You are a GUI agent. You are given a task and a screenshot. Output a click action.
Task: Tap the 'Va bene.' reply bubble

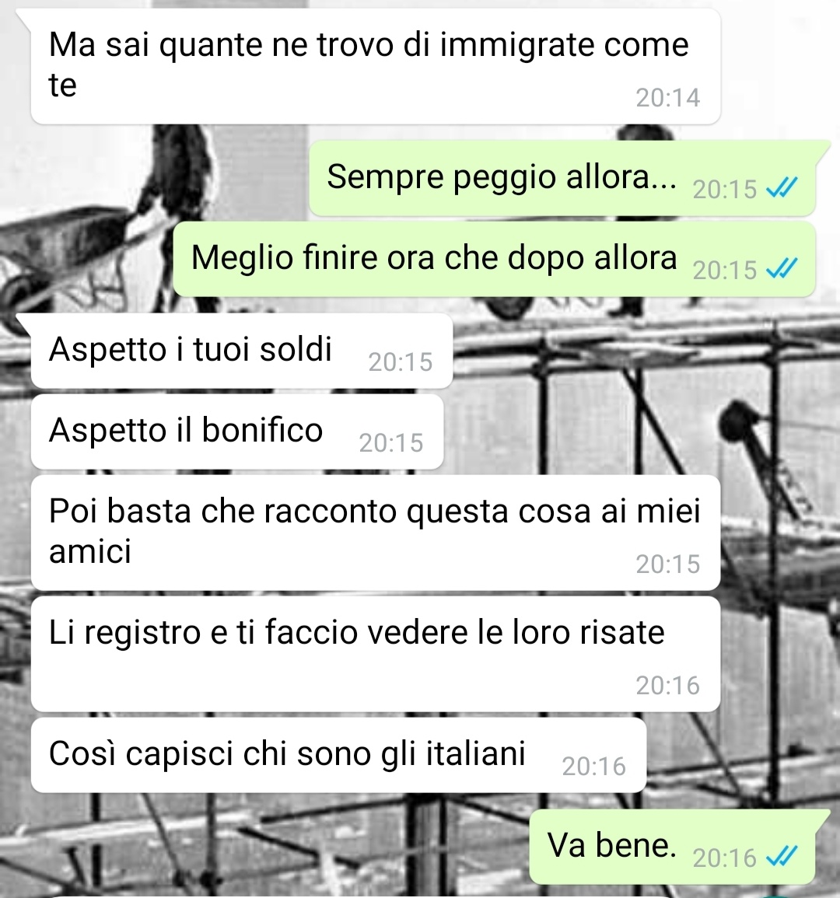tap(672, 847)
